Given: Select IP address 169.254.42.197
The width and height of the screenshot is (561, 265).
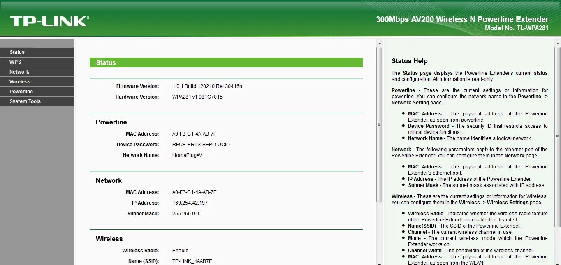Looking at the screenshot, I should click(190, 203).
